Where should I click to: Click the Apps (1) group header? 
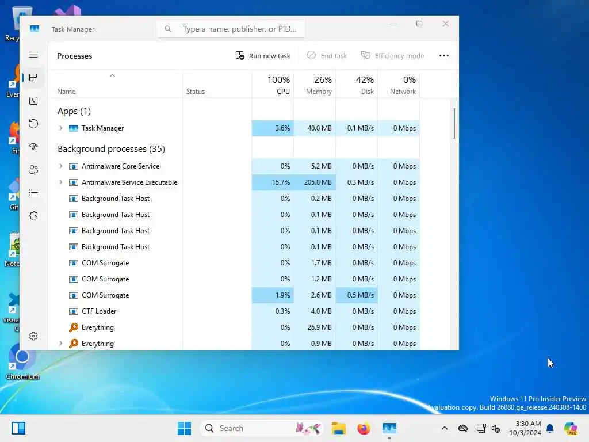(x=74, y=111)
